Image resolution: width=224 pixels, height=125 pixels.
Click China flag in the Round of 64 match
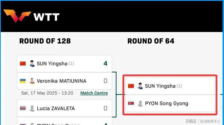(x=131, y=86)
